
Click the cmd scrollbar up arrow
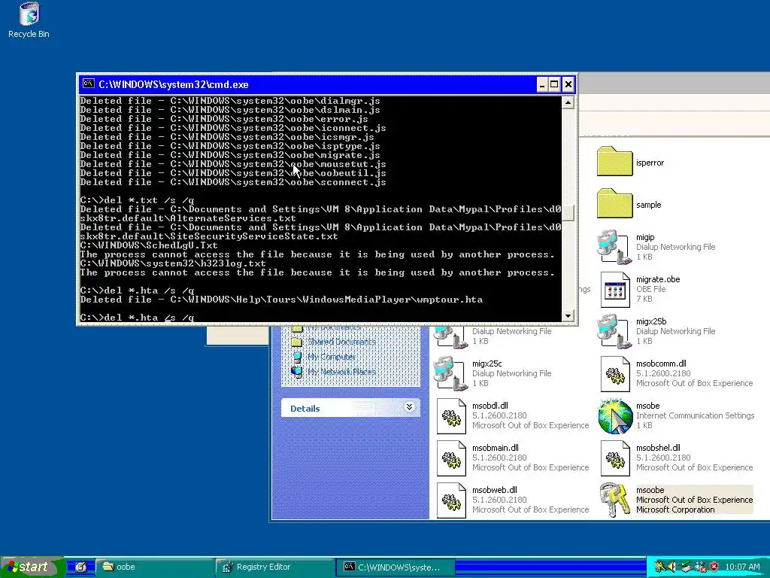(x=568, y=102)
